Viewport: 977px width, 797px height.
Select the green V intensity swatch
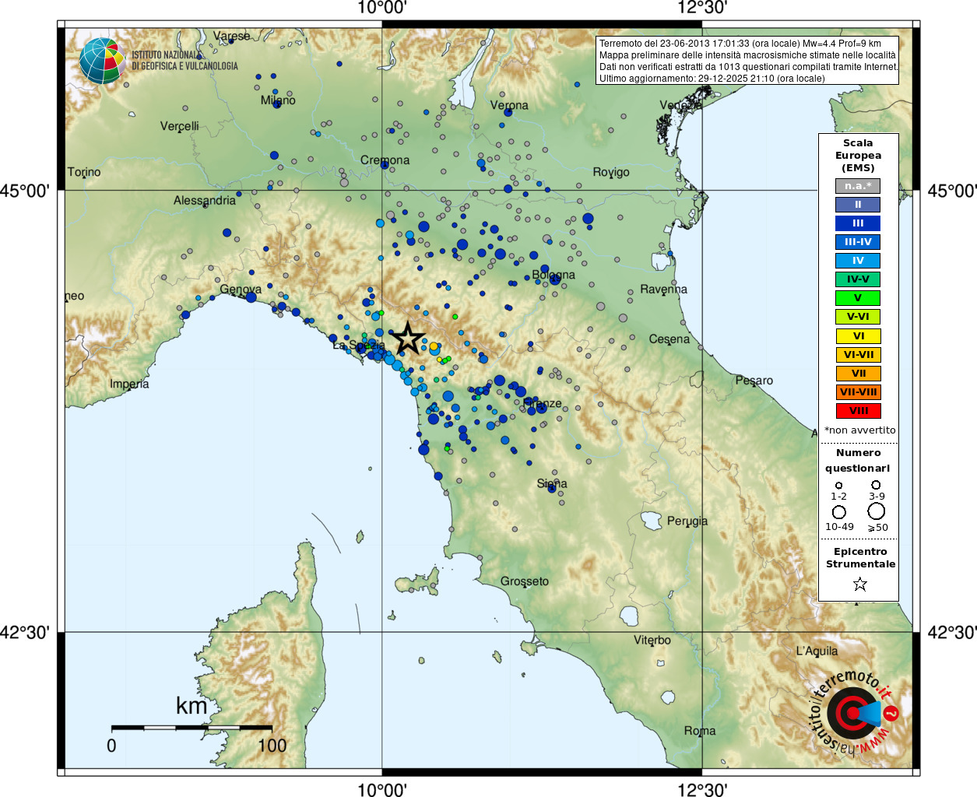coord(858,298)
